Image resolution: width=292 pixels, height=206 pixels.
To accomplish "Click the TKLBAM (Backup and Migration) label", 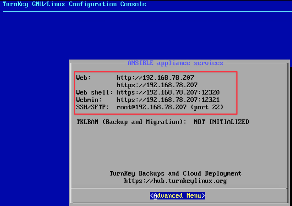I will click(x=131, y=122).
